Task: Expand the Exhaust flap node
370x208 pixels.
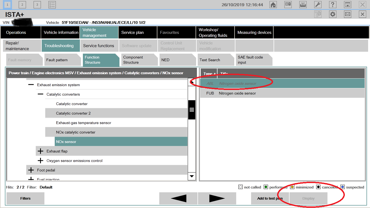Action: (x=41, y=151)
